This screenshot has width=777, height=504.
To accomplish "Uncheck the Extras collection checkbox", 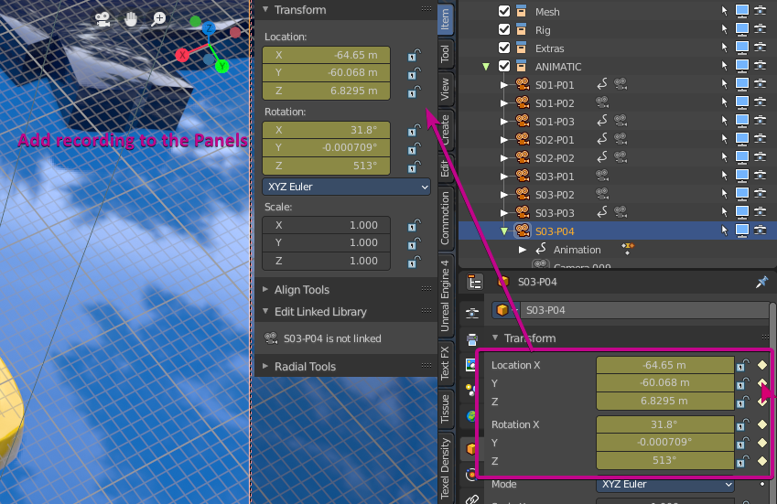I will tap(504, 48).
